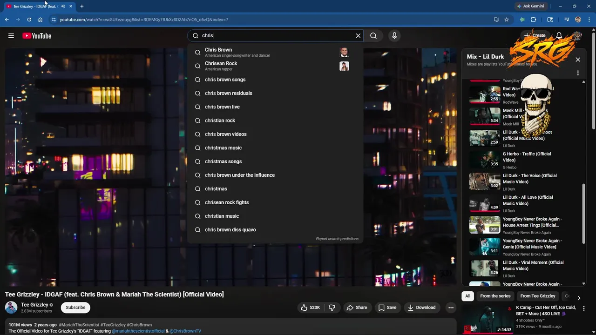Select the From Tee Grizzley chip
This screenshot has height=335, width=596.
click(x=538, y=296)
